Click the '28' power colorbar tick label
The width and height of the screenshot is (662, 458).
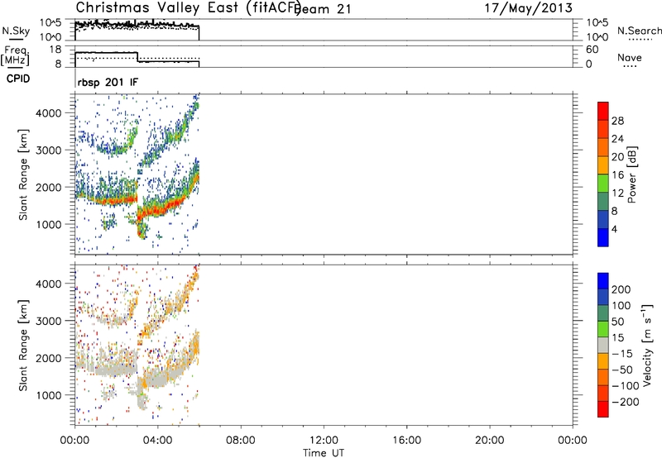click(617, 121)
